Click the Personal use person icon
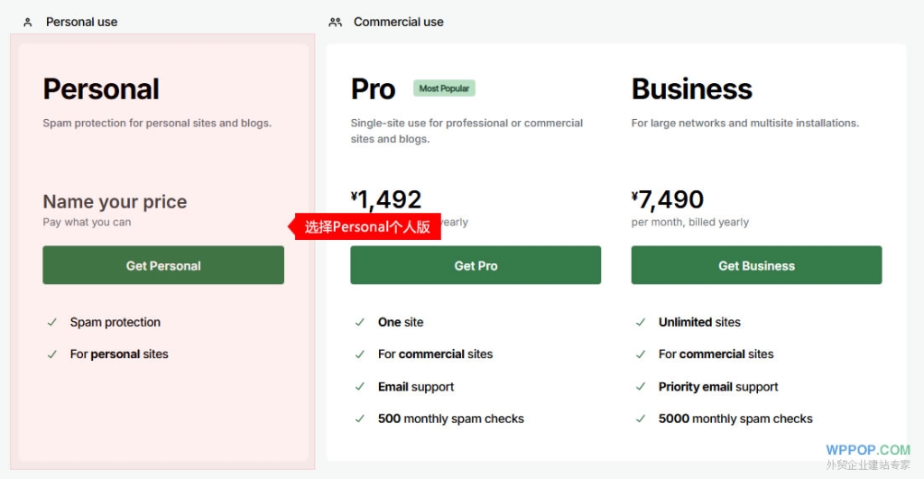The height and width of the screenshot is (479, 924). point(28,22)
